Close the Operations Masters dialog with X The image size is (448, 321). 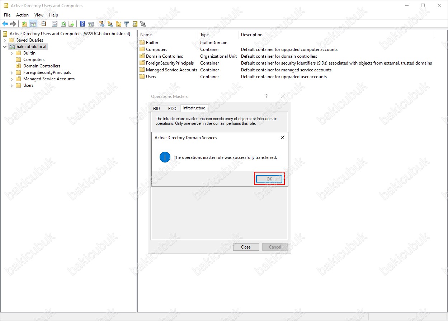283,96
